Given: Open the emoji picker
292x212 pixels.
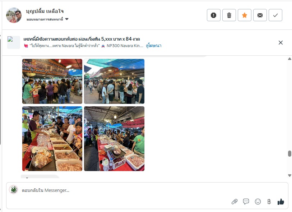Looking at the screenshot, I should click(x=258, y=202).
